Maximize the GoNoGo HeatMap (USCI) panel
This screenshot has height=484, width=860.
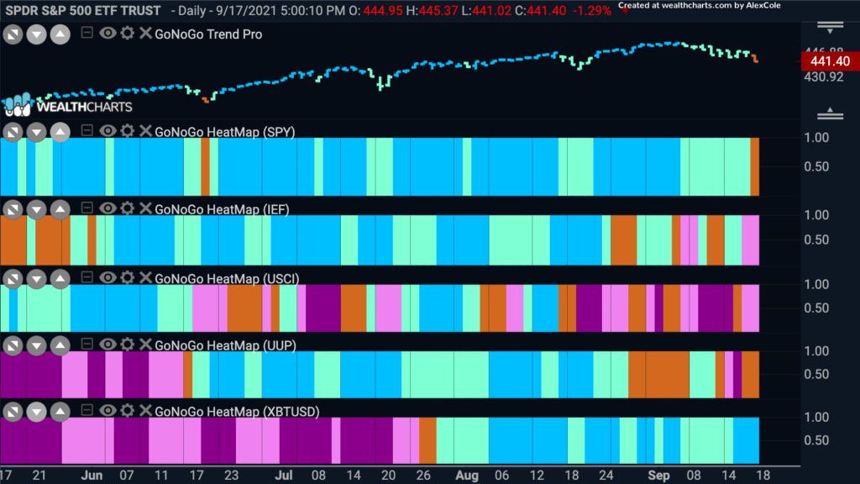(13, 279)
